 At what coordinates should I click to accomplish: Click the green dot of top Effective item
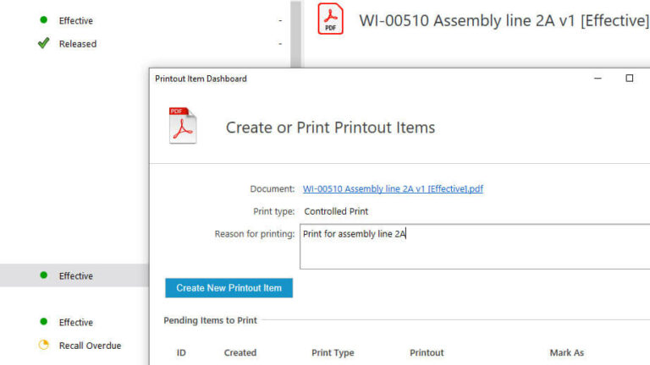(43, 20)
